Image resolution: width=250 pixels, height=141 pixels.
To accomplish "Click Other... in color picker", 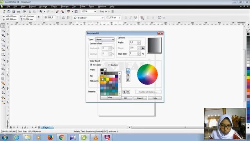I will 111,98.
